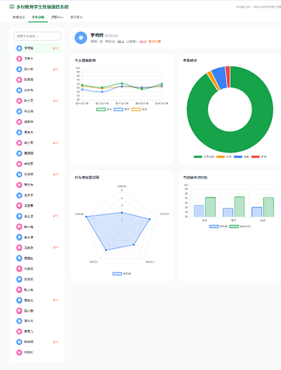The width and height of the screenshot is (281, 370).
Task: Click the blue donut segment
Action: coord(220,78)
